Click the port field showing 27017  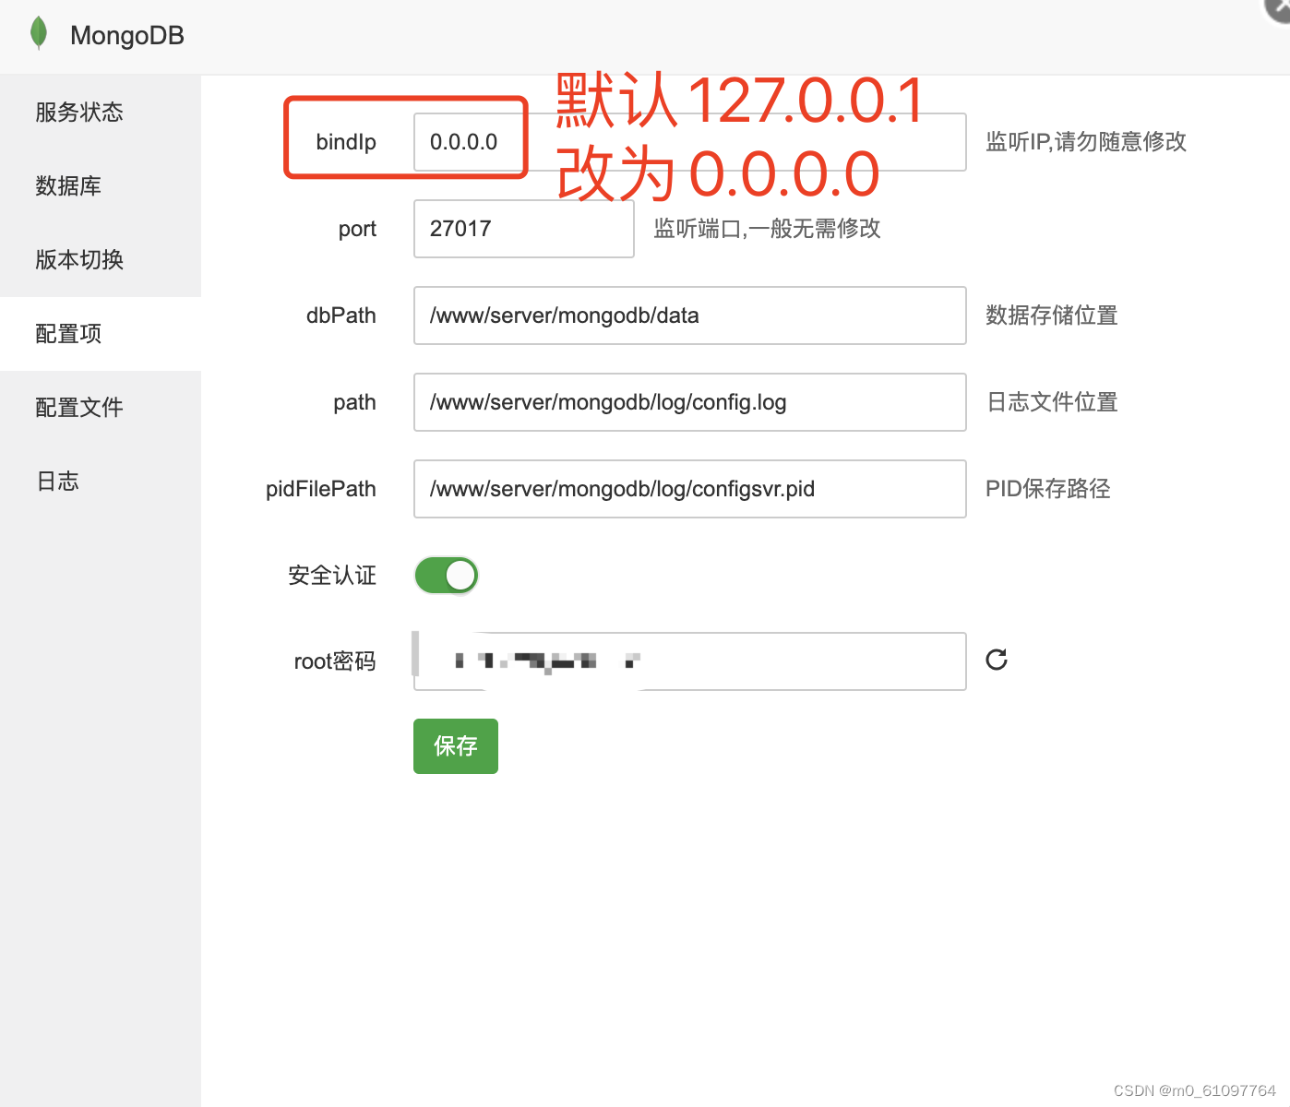click(524, 229)
